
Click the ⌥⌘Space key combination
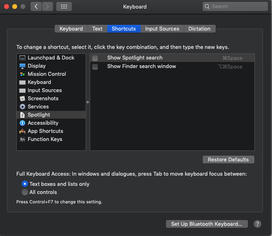(230, 66)
